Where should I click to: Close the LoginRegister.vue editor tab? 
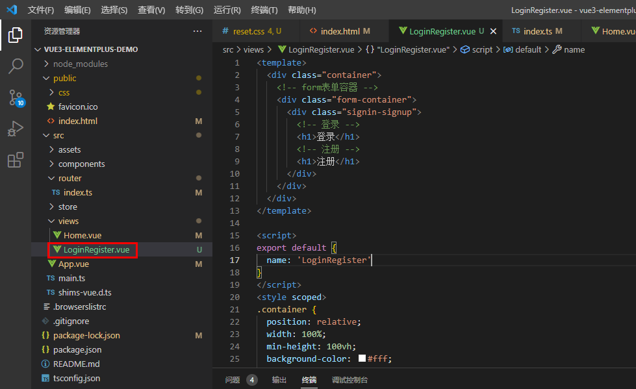coord(493,31)
